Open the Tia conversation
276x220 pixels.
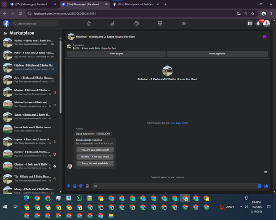(29, 179)
